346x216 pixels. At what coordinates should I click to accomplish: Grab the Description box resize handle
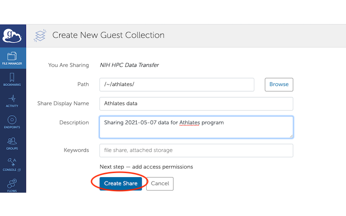coord(291,136)
